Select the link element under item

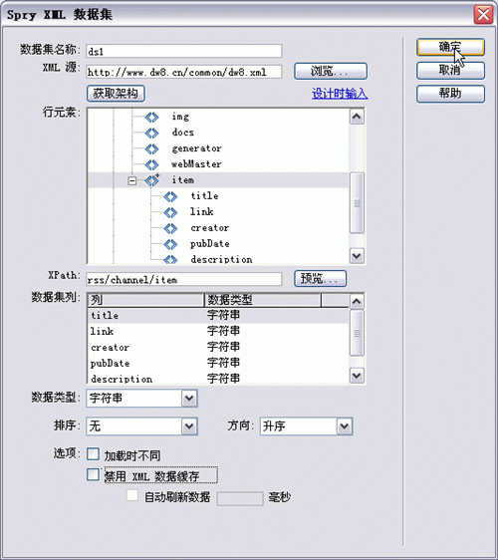(202, 212)
